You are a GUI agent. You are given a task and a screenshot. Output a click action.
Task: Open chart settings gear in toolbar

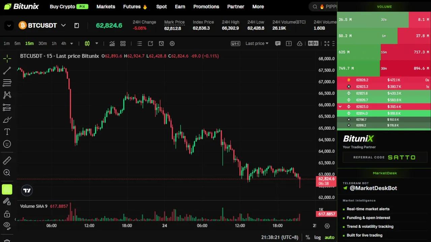(172, 43)
